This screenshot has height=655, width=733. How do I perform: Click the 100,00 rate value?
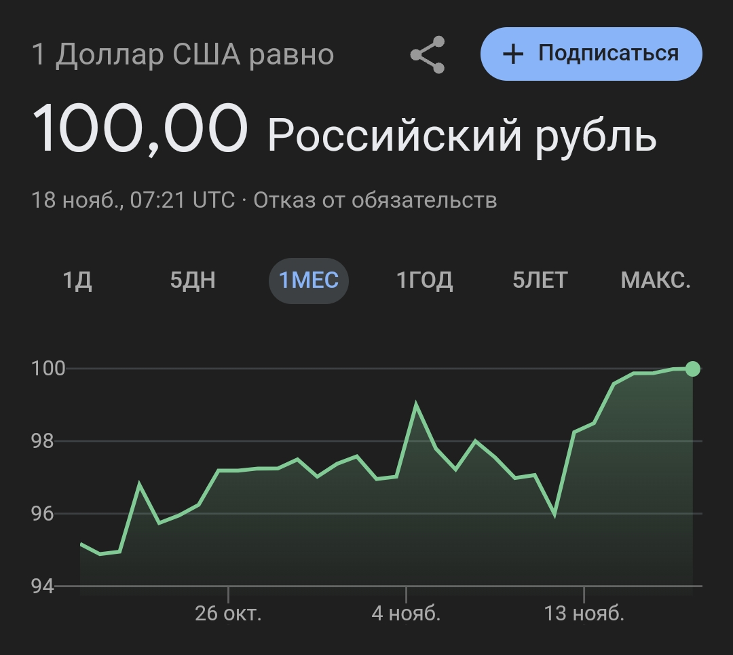tap(140, 130)
